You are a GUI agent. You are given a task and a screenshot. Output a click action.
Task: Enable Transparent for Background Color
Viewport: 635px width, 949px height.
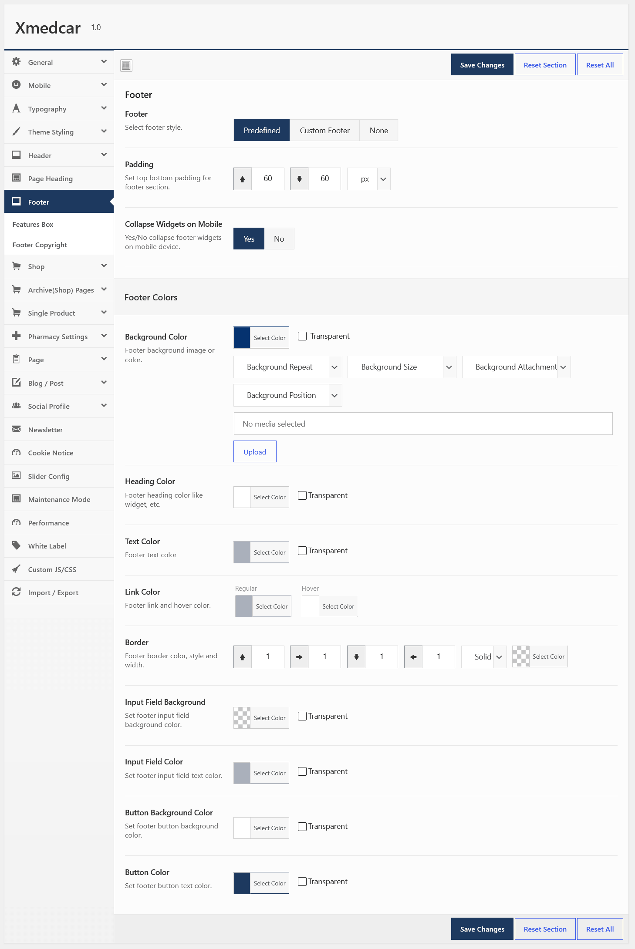(302, 336)
